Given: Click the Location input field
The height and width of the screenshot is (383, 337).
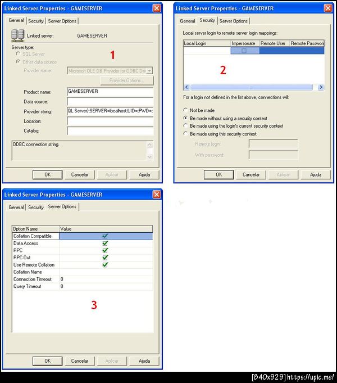Looking at the screenshot, I should point(110,121).
